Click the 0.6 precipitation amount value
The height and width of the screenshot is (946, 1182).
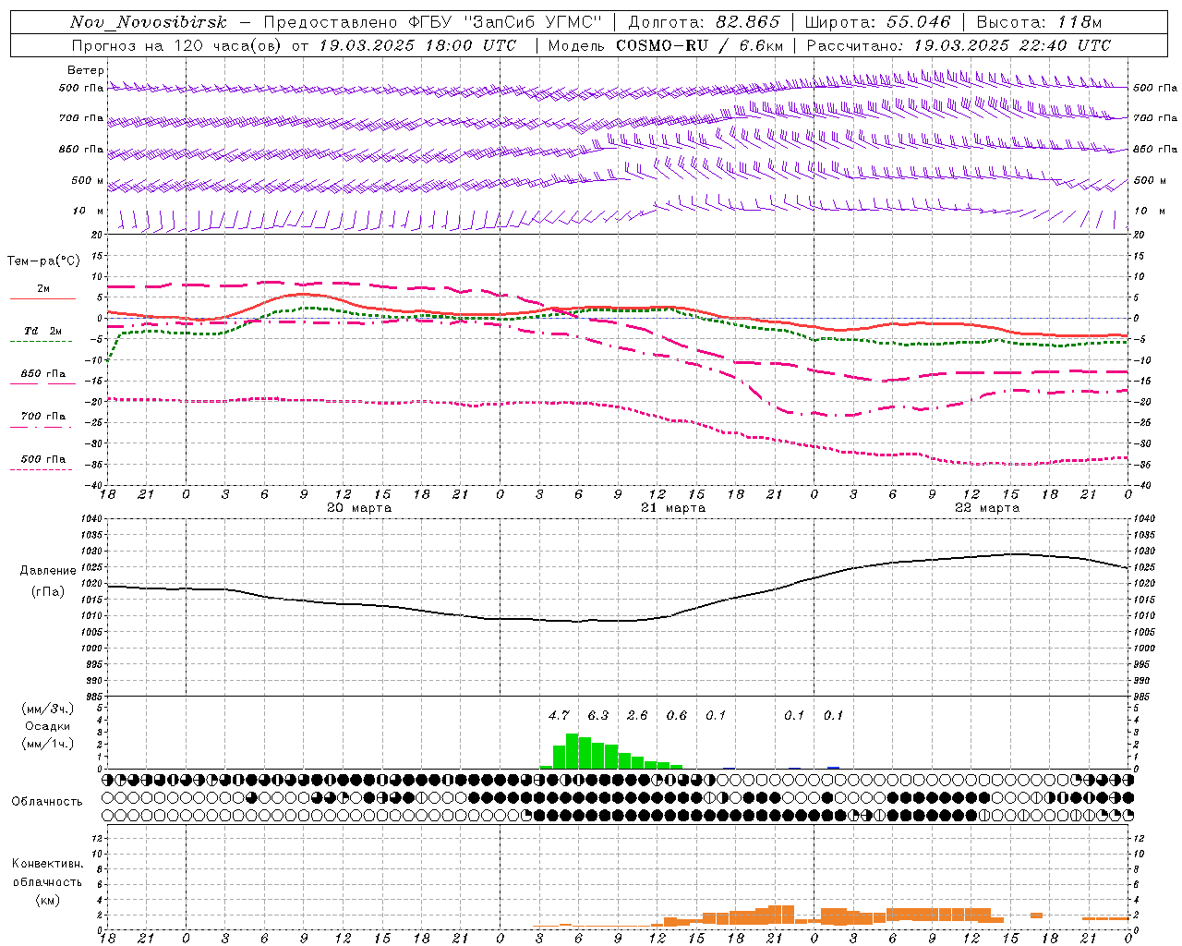[677, 715]
